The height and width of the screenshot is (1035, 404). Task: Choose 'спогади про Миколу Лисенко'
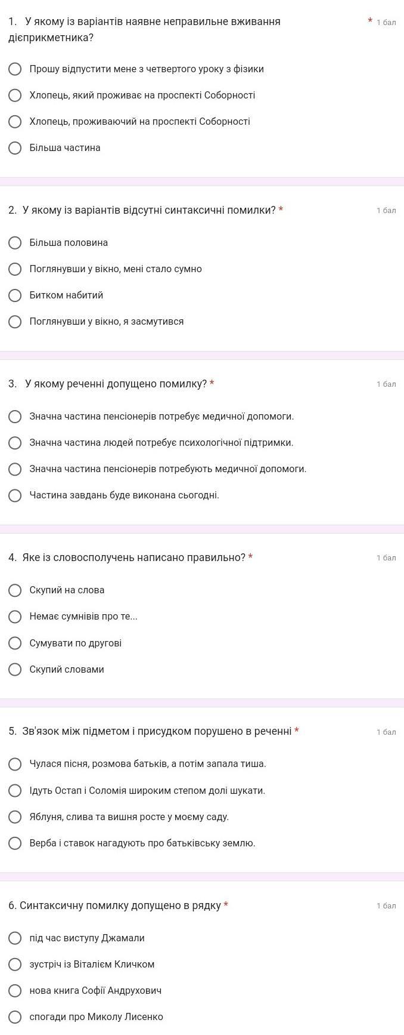tap(15, 1017)
